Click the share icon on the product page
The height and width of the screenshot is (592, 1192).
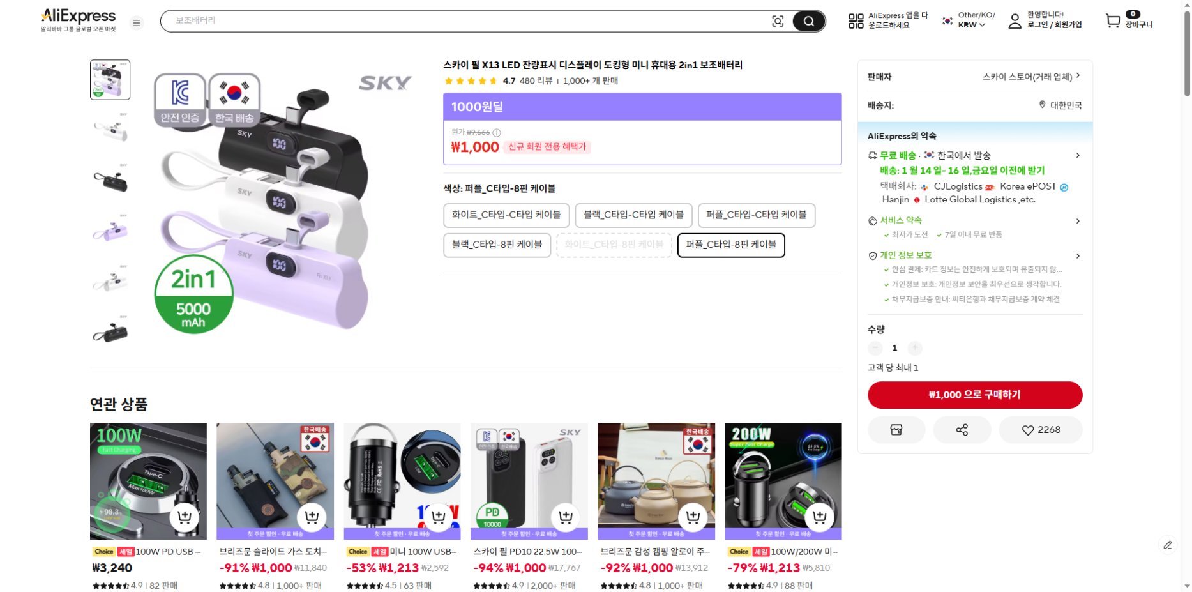[962, 430]
